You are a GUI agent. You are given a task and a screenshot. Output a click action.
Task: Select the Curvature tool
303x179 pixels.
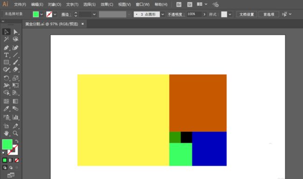[x=15, y=47]
